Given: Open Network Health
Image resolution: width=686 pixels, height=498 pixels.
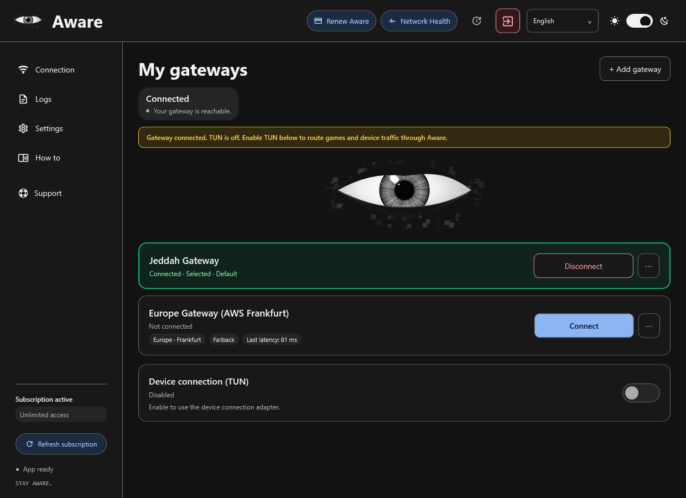Looking at the screenshot, I should click(419, 21).
